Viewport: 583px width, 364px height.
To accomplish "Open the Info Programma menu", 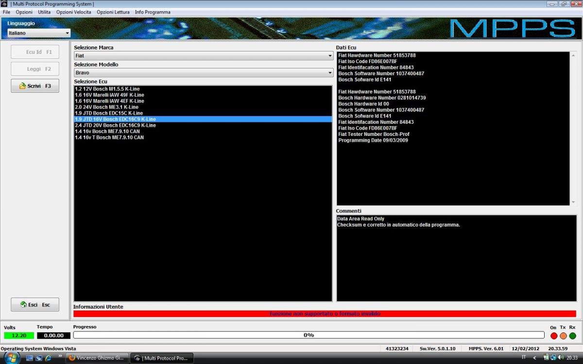I will 153,12.
